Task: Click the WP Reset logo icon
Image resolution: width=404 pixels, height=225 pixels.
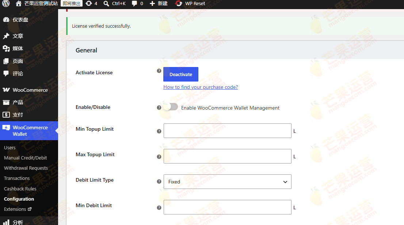Action: point(178,3)
